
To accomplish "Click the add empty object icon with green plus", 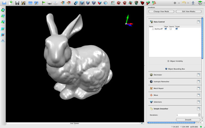I will [10, 3].
